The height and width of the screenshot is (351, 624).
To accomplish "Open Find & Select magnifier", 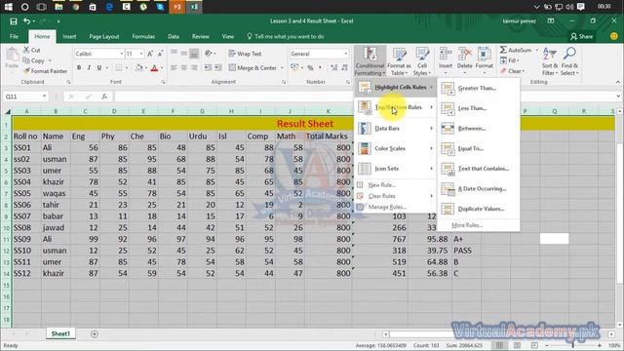I will (569, 60).
